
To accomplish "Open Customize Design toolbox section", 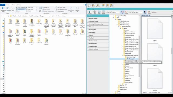I will (x=98, y=21).
